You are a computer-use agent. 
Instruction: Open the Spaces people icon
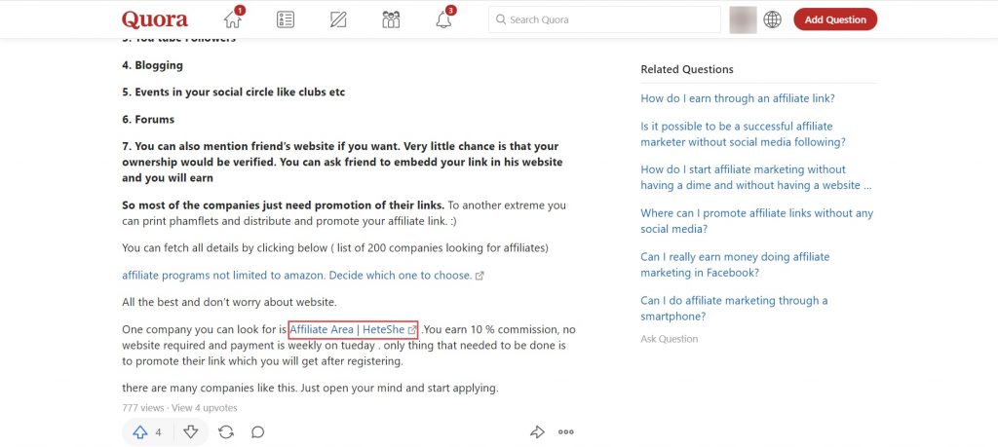391,19
